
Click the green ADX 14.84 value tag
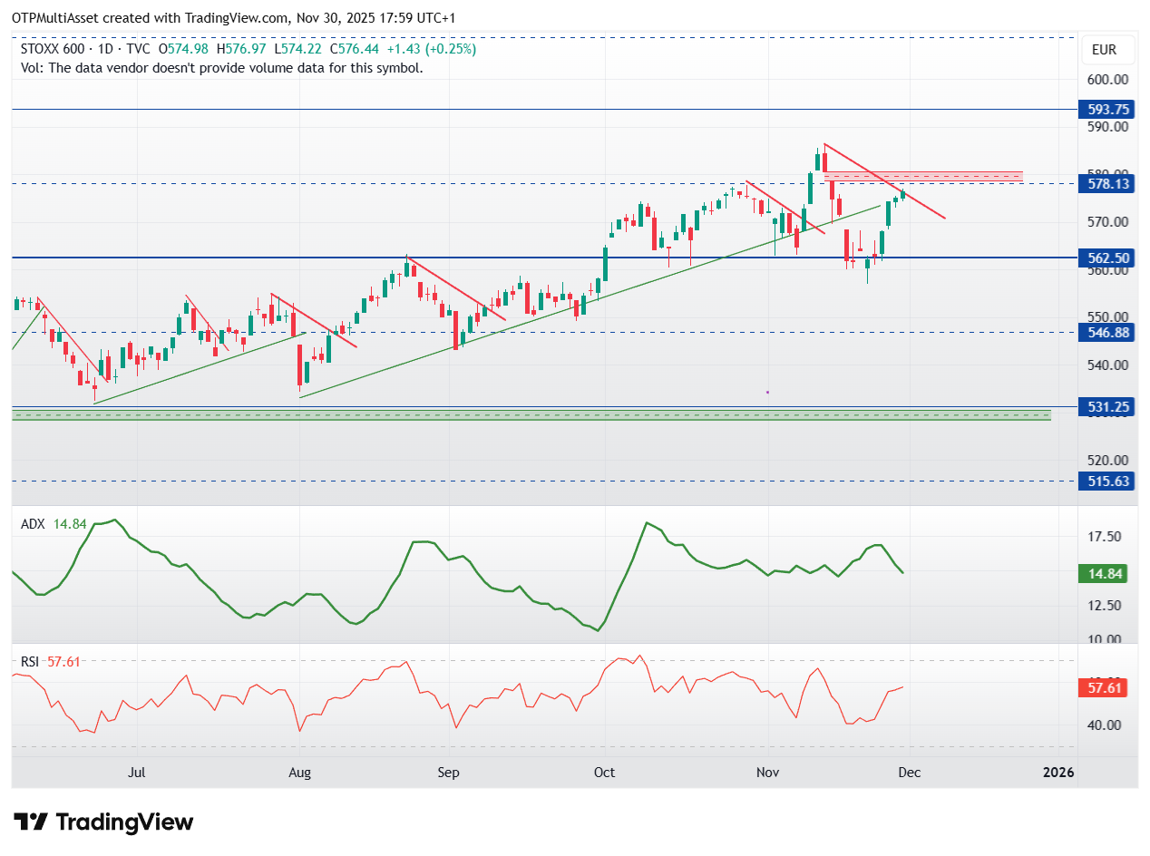coord(1104,573)
